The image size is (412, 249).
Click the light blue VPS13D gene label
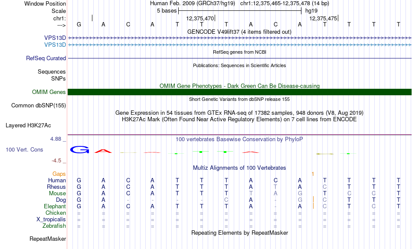point(55,45)
